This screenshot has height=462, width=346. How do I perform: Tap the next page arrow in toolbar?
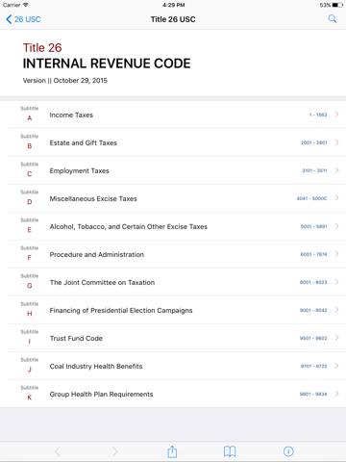click(115, 451)
